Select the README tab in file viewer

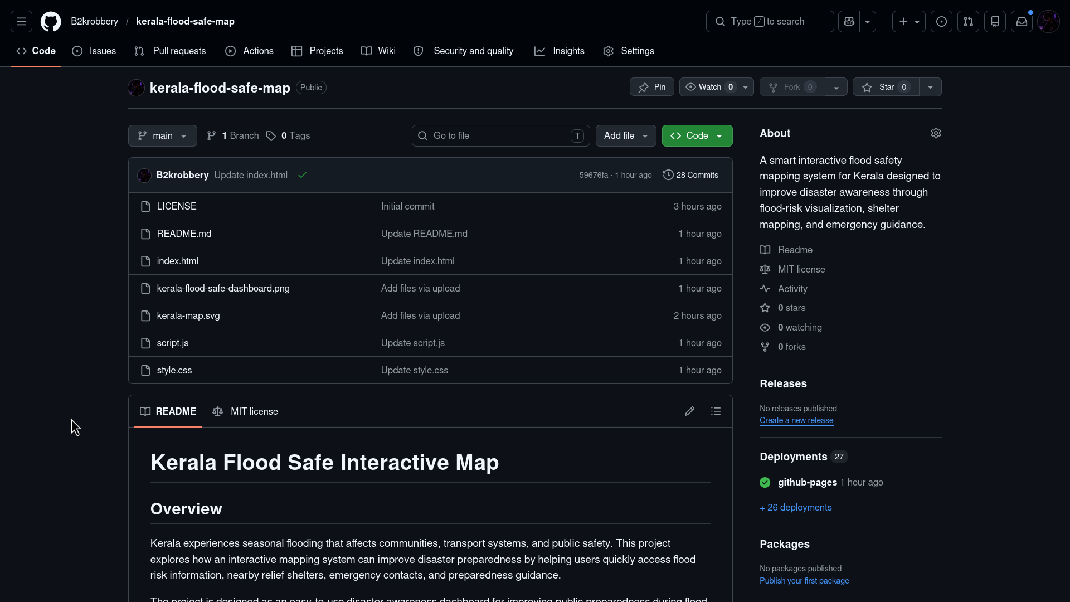tap(168, 411)
